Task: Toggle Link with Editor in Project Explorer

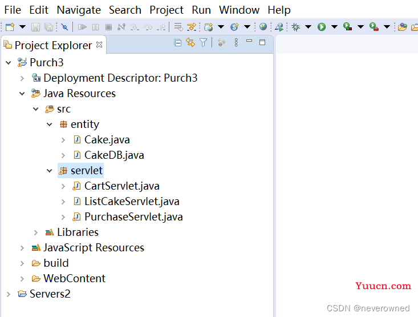Action: click(x=190, y=42)
